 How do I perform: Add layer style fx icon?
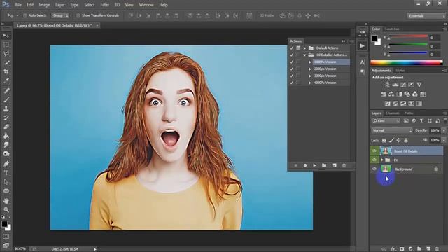(393, 249)
